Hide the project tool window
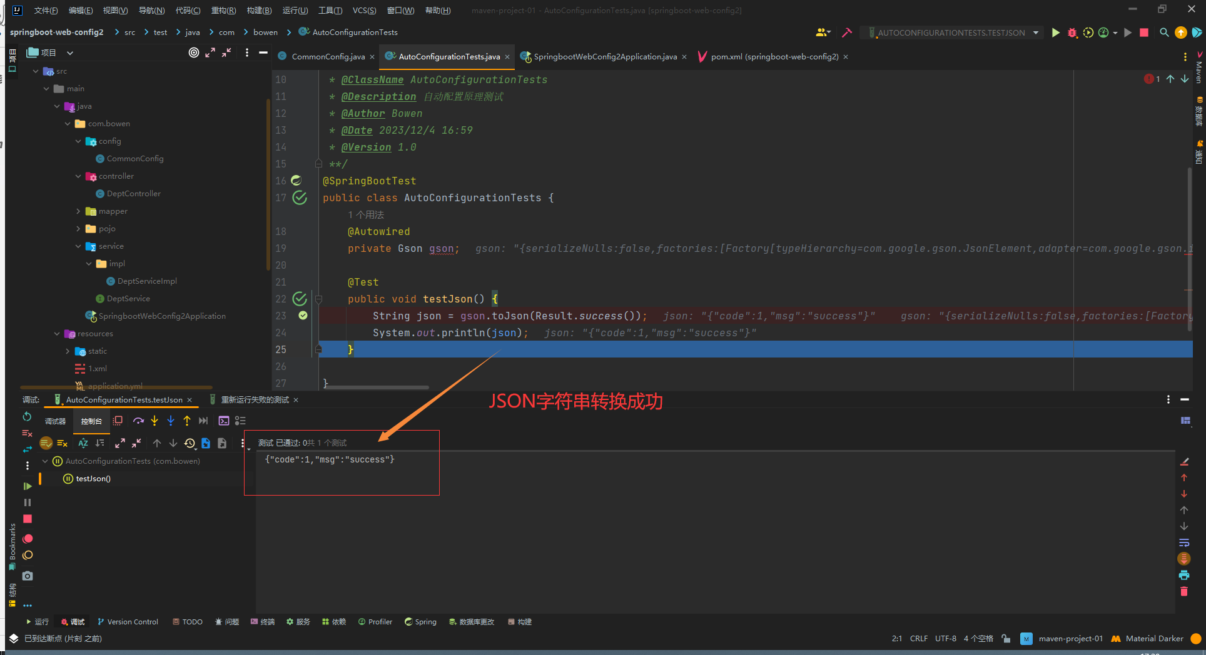 (263, 52)
